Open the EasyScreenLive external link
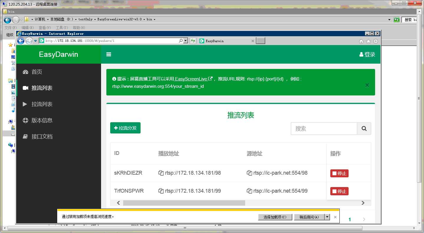This screenshot has height=233, width=424. click(194, 79)
